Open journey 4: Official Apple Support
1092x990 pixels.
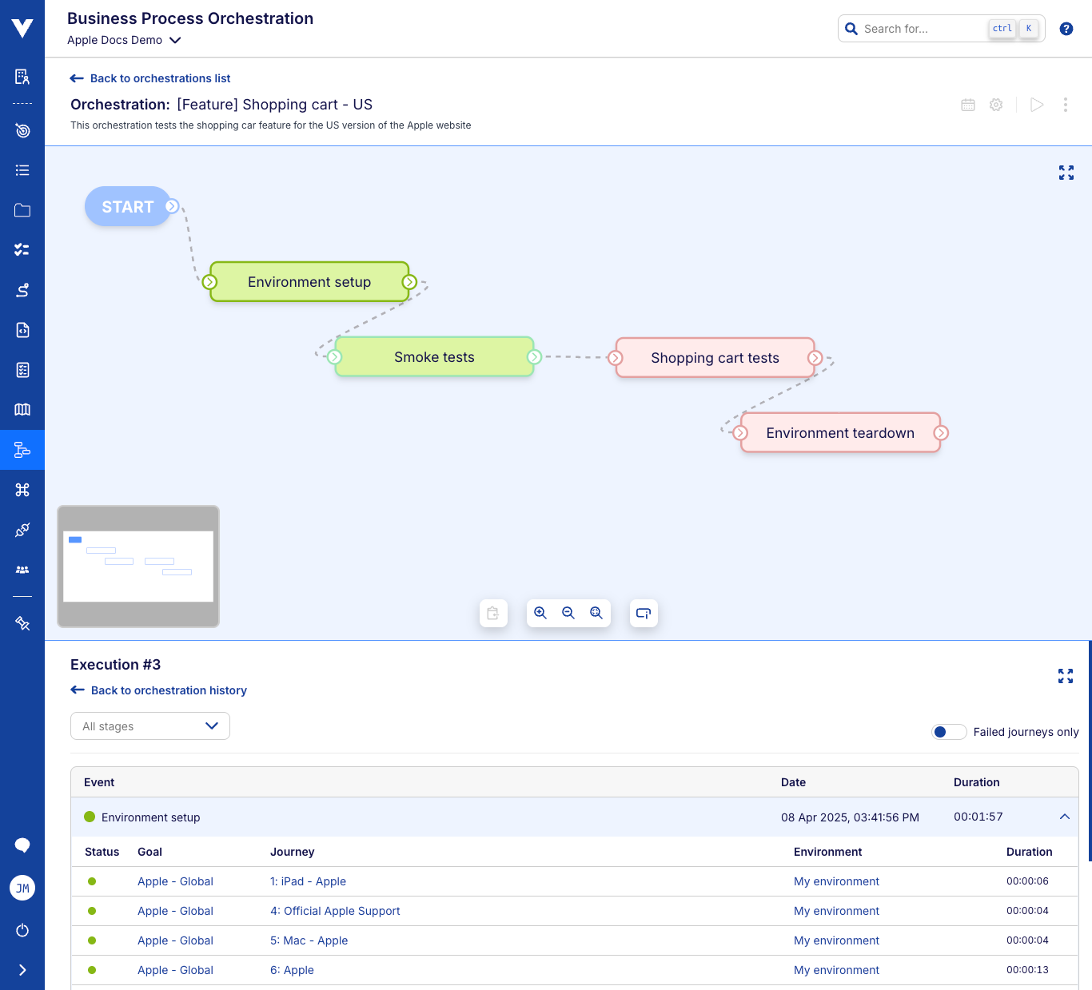pos(335,911)
